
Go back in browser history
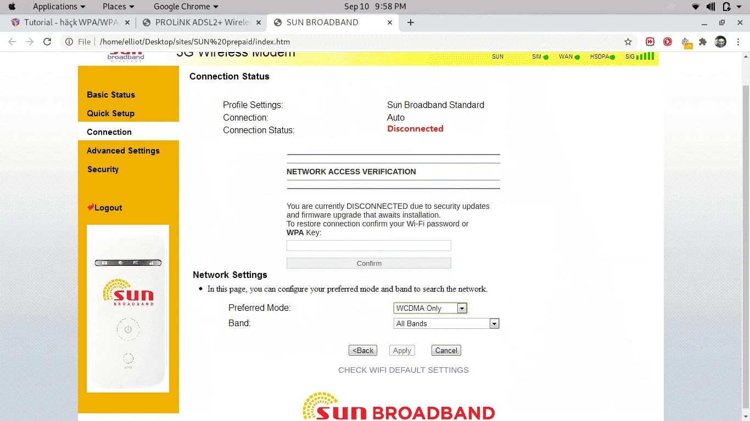tap(12, 42)
